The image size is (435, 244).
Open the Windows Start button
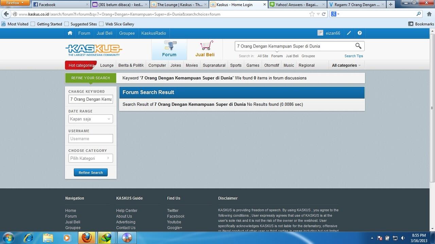(8, 238)
